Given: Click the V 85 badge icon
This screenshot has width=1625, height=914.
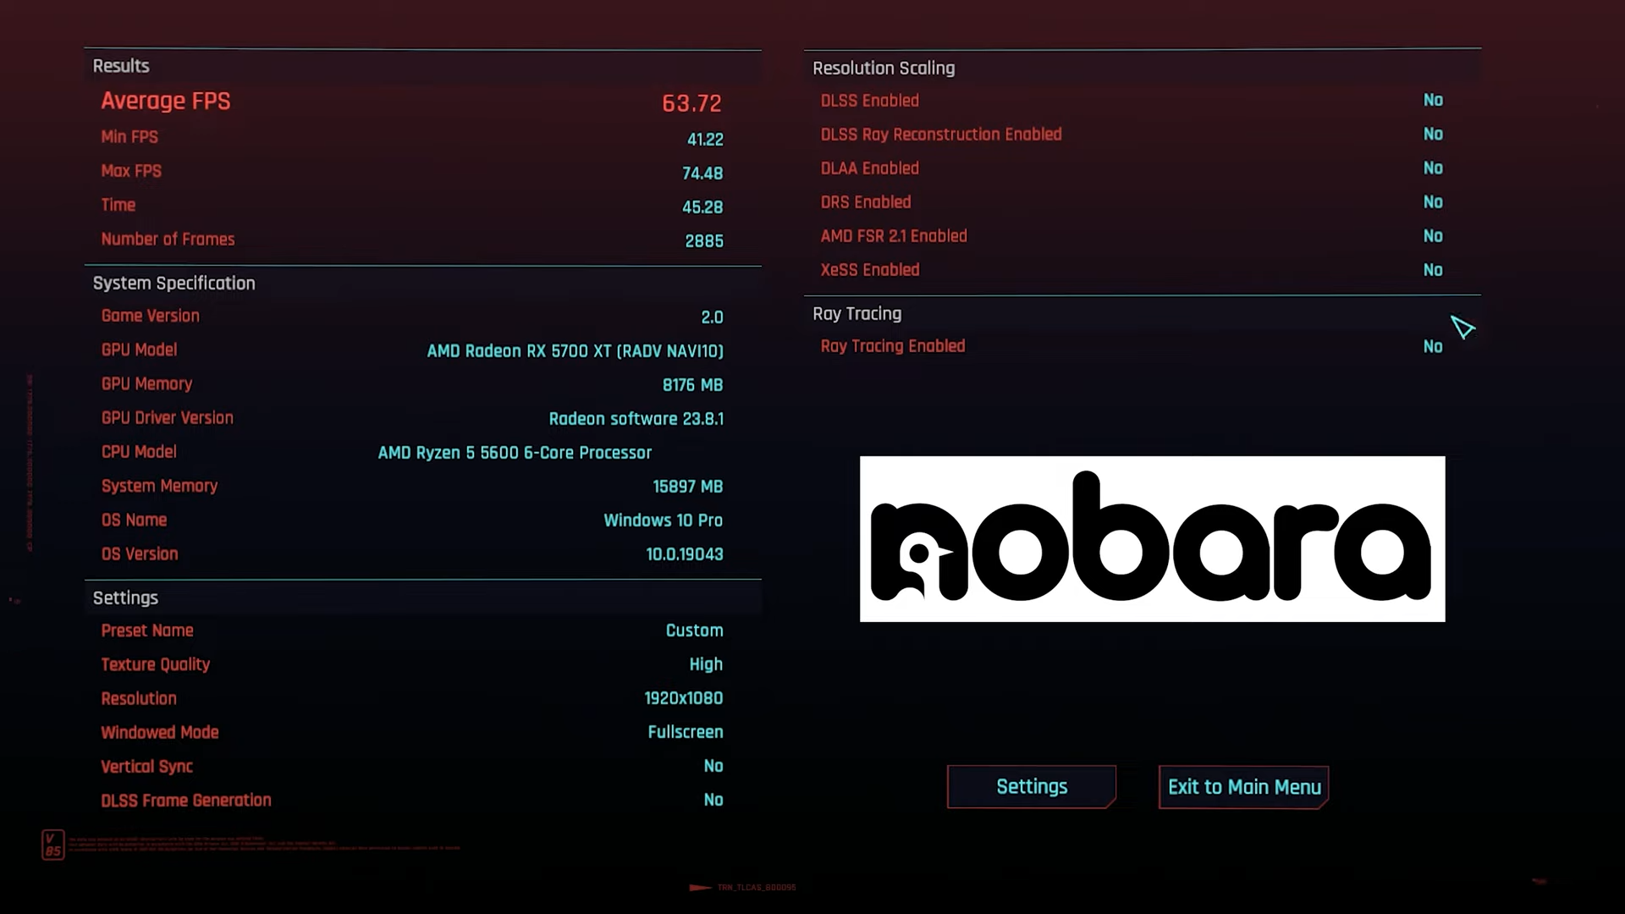Looking at the screenshot, I should (52, 845).
